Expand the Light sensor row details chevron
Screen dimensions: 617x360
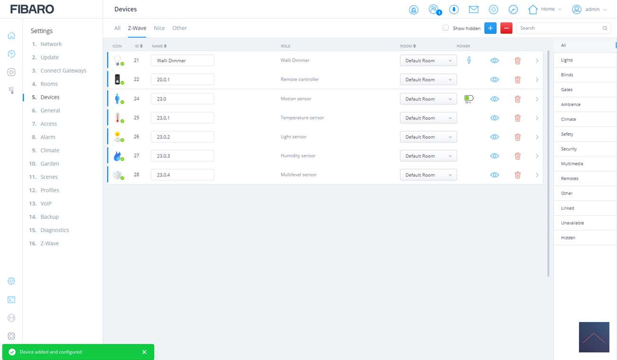coord(537,137)
